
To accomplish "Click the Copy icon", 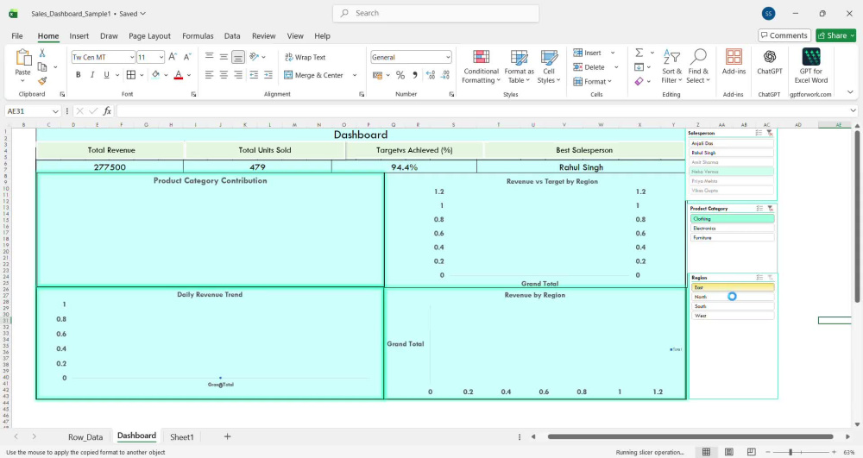I will 42,67.
